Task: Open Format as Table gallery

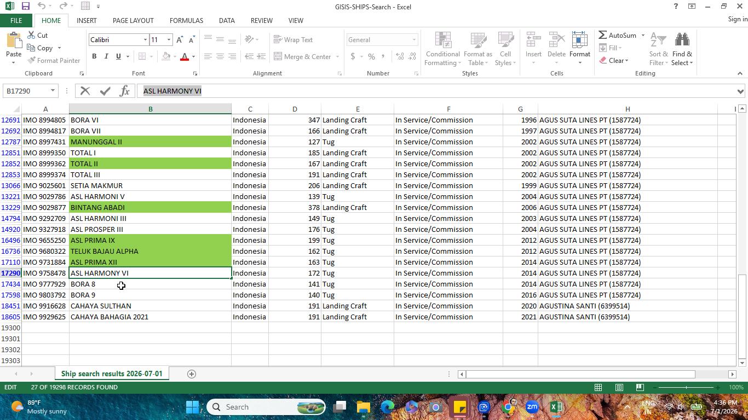Action: pyautogui.click(x=478, y=49)
